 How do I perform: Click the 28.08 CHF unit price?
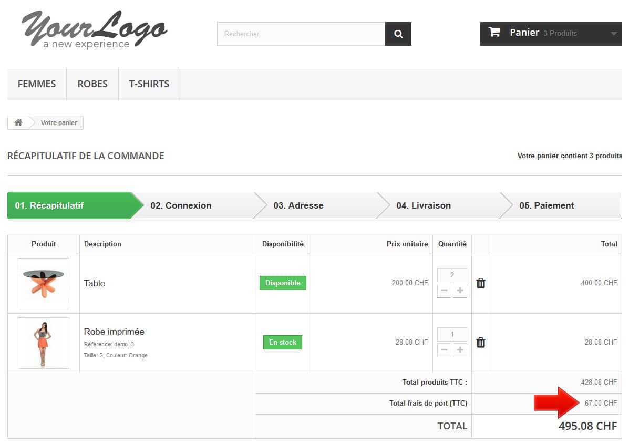tap(411, 342)
